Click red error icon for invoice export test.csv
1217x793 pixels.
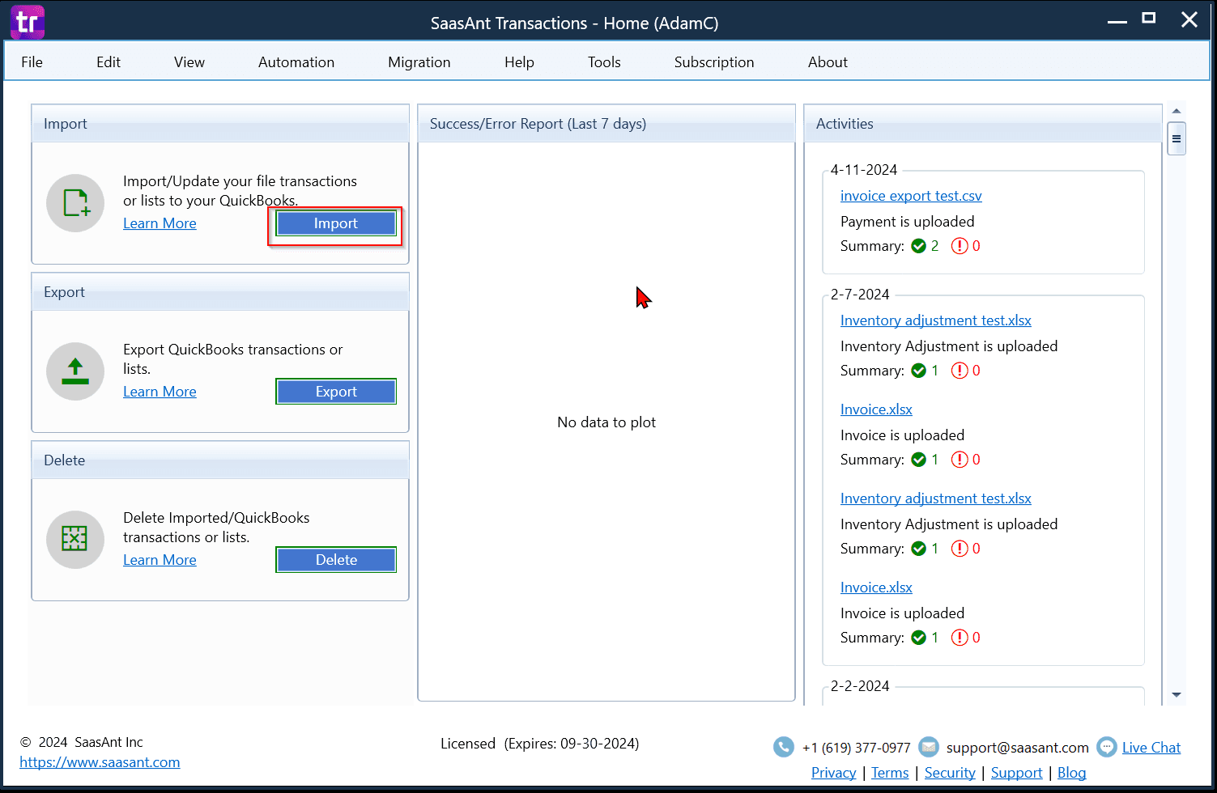960,246
